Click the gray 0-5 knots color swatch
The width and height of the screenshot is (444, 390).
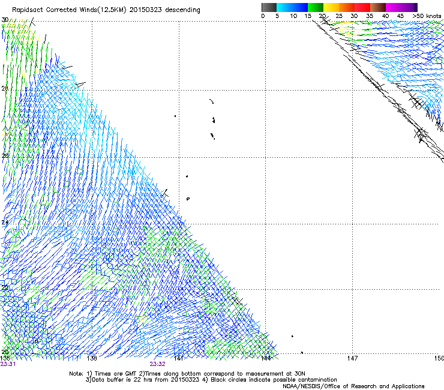coord(269,7)
